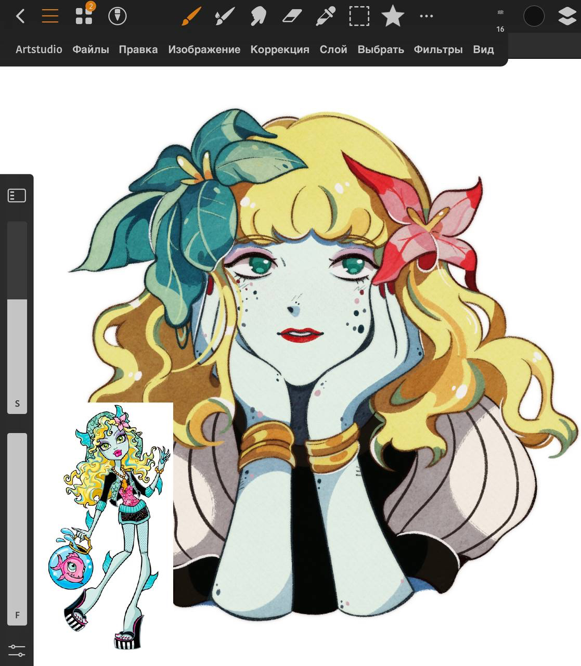The height and width of the screenshot is (666, 581).
Task: Toggle the hamburger menu bar
Action: point(50,16)
